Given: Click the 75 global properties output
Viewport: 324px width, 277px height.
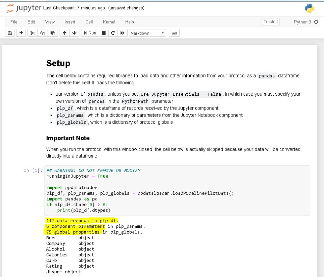Looking at the screenshot, I should pos(94,232).
